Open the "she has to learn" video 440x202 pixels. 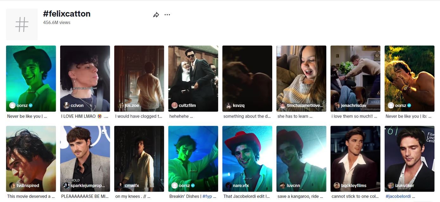pos(295,116)
